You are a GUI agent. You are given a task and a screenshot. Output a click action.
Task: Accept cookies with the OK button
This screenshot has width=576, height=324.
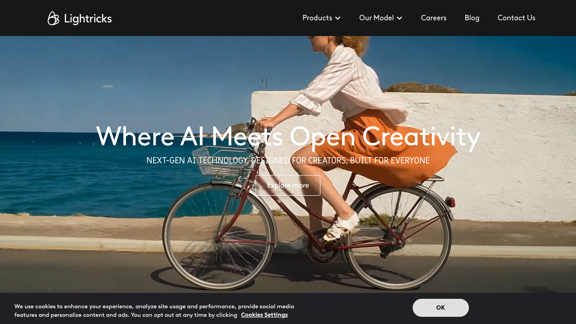tap(441, 308)
